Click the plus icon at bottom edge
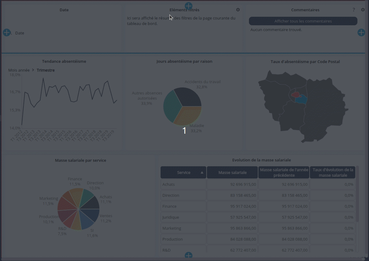This screenshot has height=261, width=369. click(189, 255)
